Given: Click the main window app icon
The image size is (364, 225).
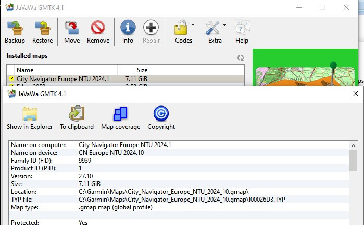Looking at the screenshot, I should [x=9, y=7].
